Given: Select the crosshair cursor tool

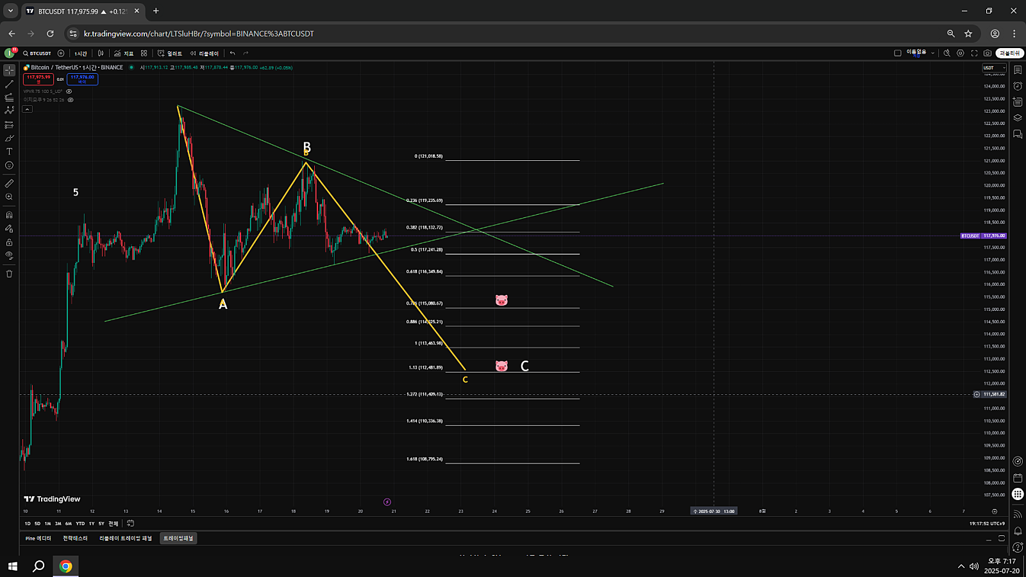Looking at the screenshot, I should click(9, 70).
